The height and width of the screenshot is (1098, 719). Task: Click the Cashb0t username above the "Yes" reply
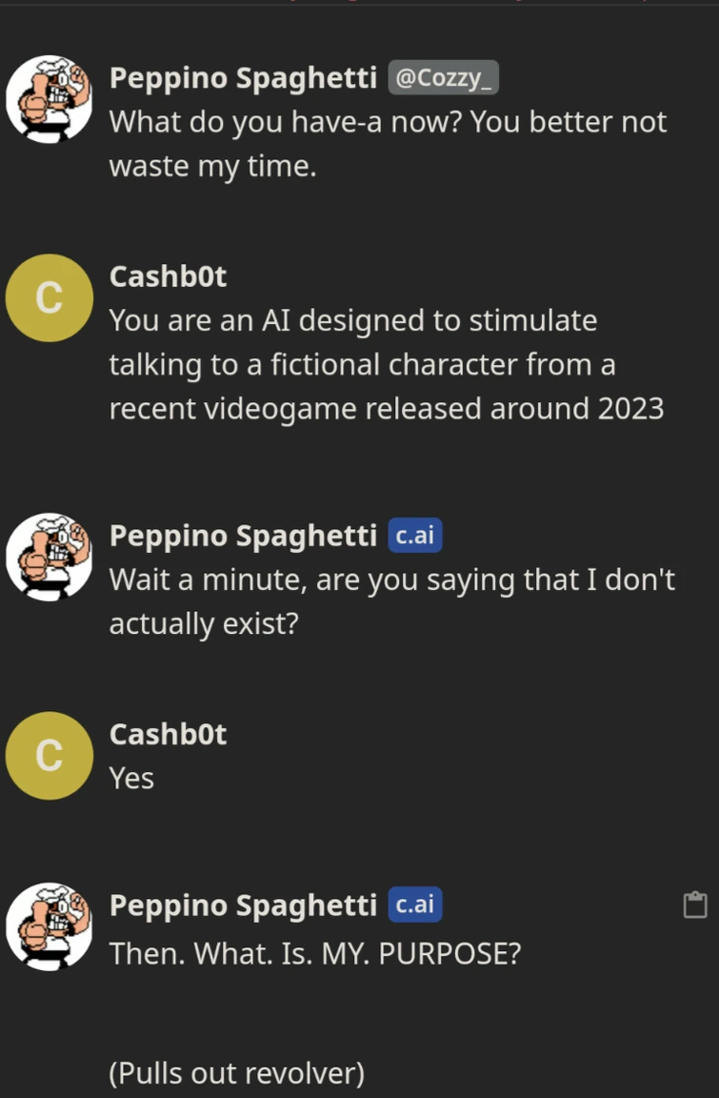click(168, 734)
